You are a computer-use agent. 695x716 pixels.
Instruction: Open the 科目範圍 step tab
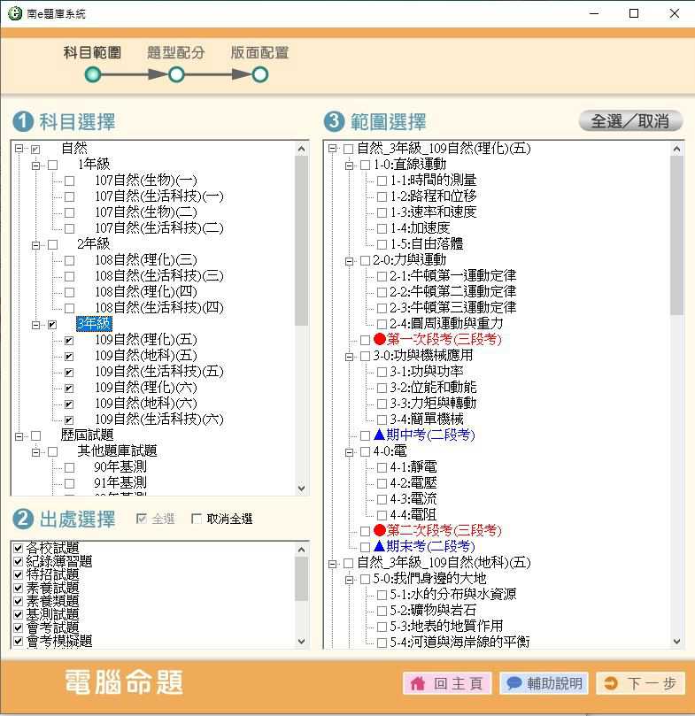pos(92,52)
